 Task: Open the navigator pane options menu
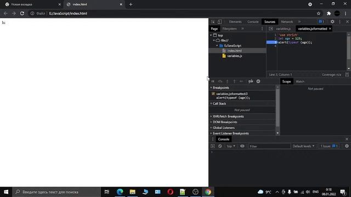click(262, 28)
